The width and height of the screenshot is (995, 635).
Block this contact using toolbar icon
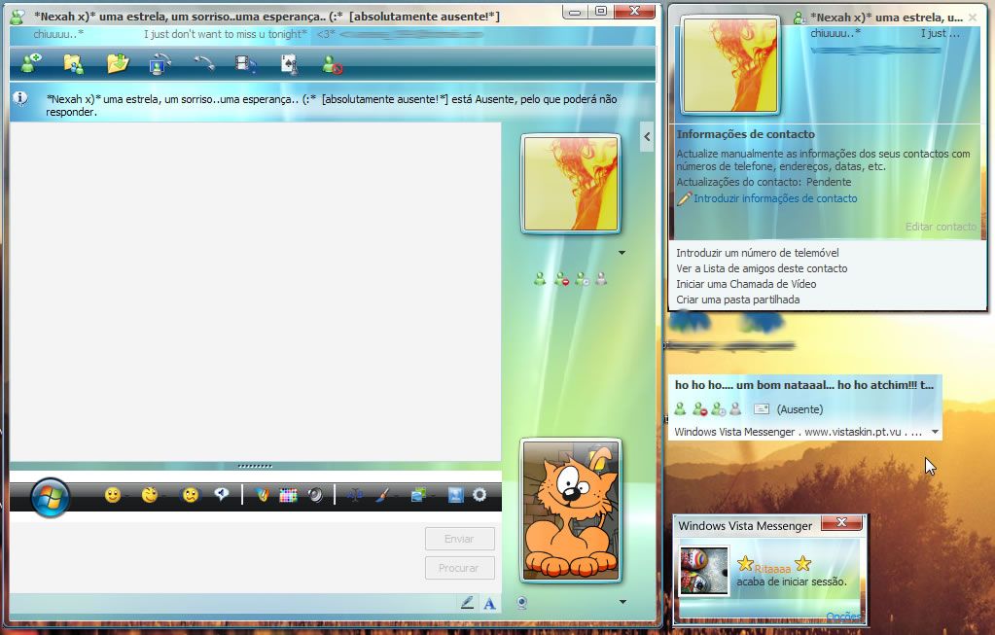[x=332, y=64]
